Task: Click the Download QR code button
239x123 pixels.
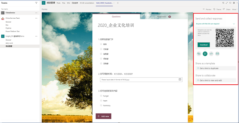Action: (x=204, y=45)
